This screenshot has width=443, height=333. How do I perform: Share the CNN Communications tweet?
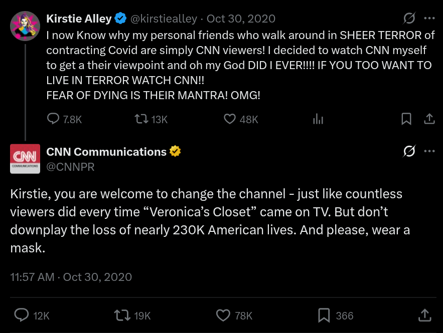click(x=424, y=315)
